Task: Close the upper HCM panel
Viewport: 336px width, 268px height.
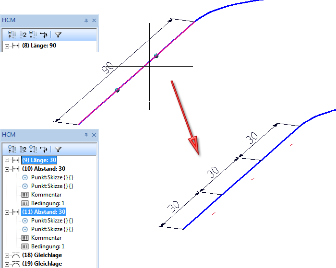Action: pyautogui.click(x=94, y=20)
